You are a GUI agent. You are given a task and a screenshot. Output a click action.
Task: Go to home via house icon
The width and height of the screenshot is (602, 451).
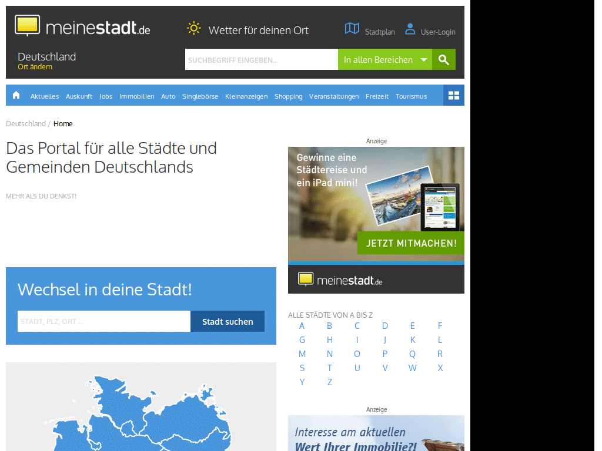(x=16, y=95)
